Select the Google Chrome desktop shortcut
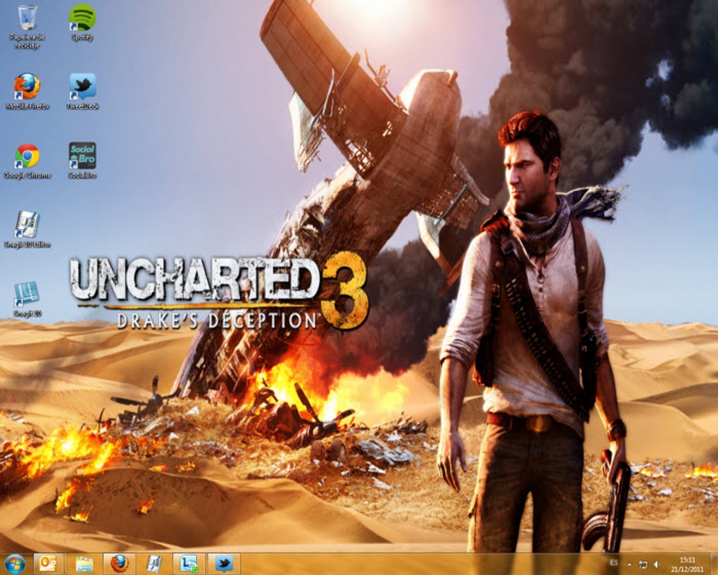 tap(27, 161)
